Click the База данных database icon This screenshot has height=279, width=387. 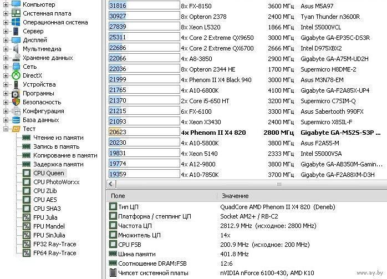tap(16, 120)
